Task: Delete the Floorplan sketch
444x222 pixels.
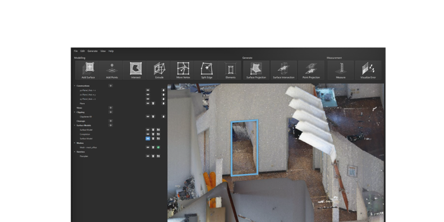Action: (x=153, y=156)
